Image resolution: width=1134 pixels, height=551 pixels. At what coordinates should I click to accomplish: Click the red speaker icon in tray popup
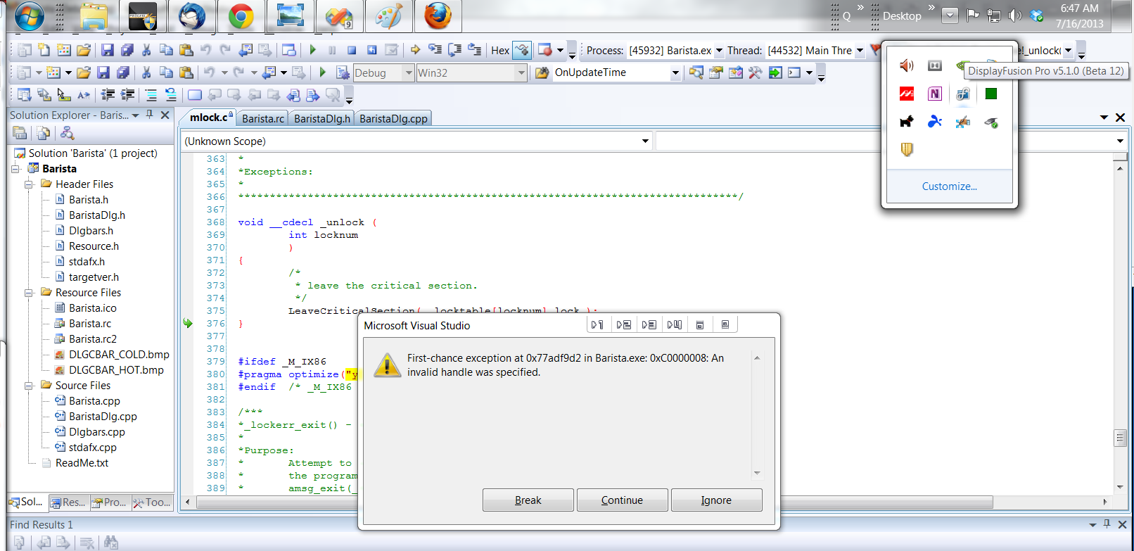906,65
